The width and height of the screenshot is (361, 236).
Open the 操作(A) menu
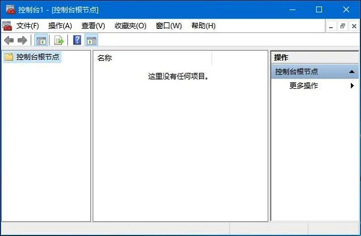tap(60, 26)
